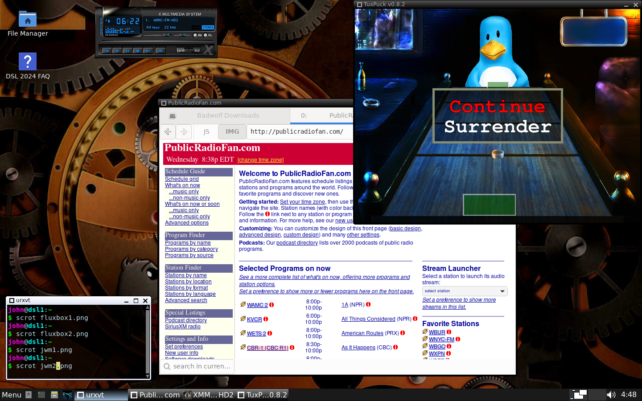Open the 'select station' dropdown
This screenshot has height=401, width=642.
coord(465,291)
